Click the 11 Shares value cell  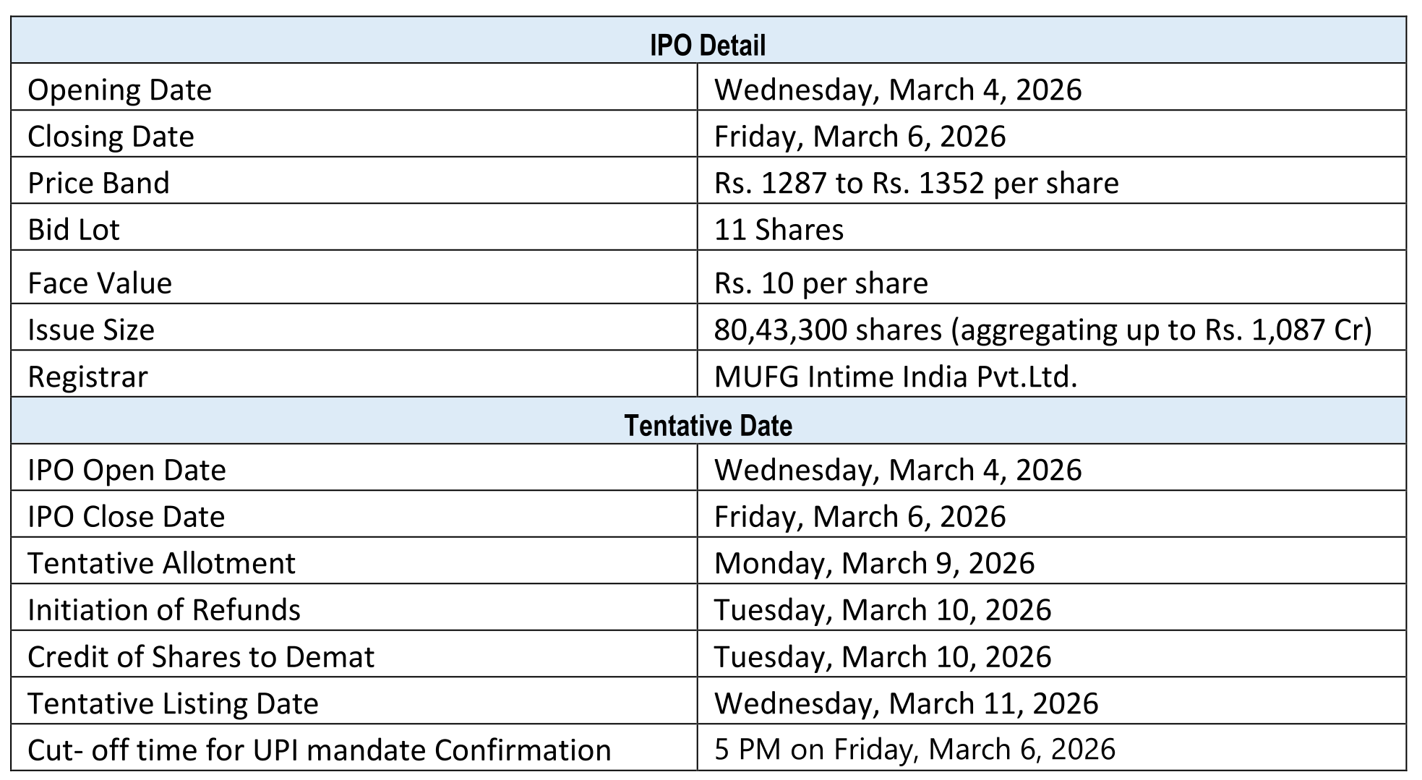(779, 230)
